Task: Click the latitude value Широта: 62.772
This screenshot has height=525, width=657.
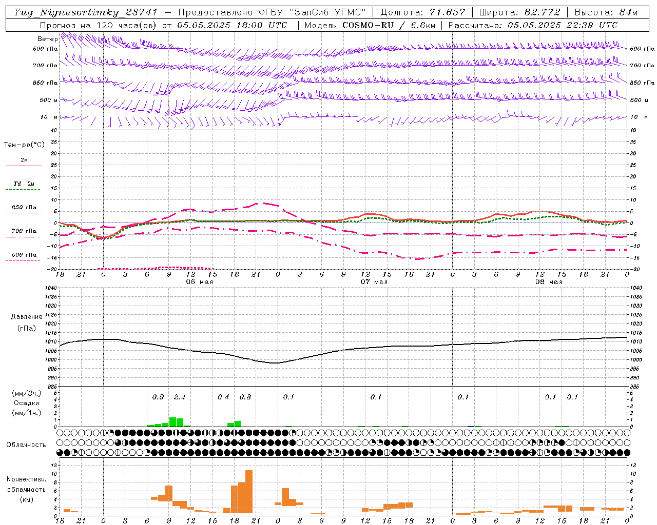Action: coord(519,12)
